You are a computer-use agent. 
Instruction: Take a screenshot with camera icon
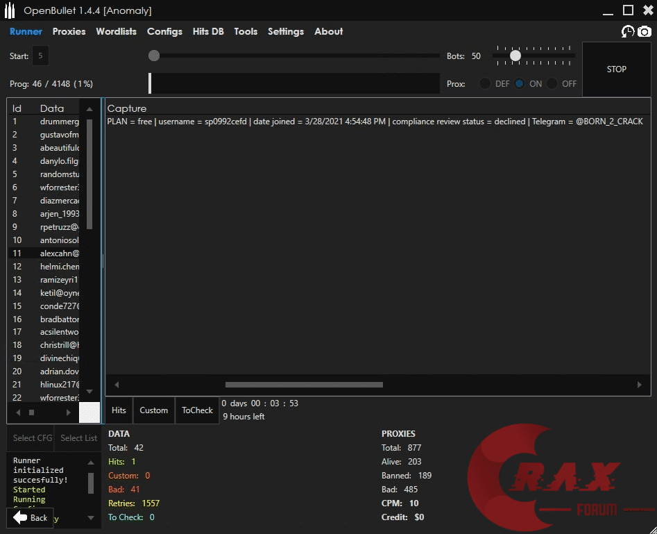(x=645, y=31)
